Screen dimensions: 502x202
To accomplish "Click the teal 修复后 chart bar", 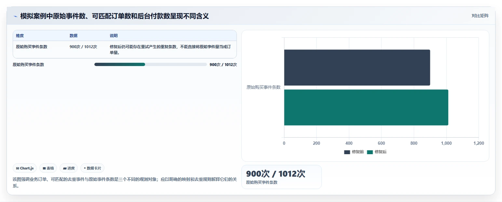I will point(366,107).
